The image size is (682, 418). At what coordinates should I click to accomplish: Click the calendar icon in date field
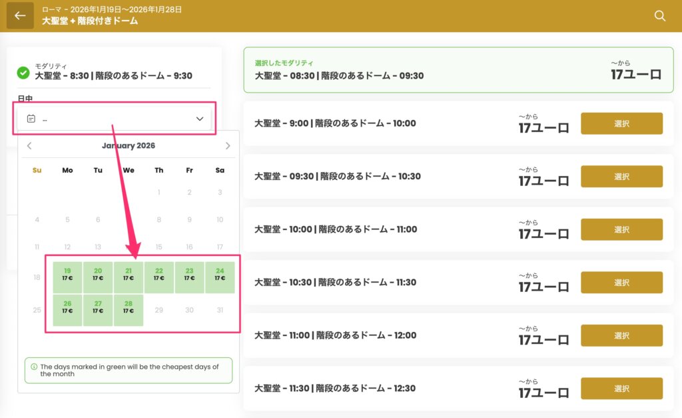[x=31, y=119]
